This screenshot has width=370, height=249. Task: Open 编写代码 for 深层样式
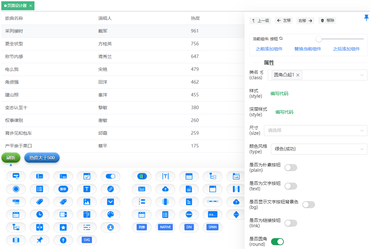284,112
